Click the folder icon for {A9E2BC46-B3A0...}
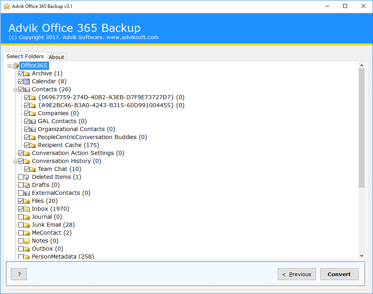Image resolution: width=373 pixels, height=294 pixels. click(33, 106)
